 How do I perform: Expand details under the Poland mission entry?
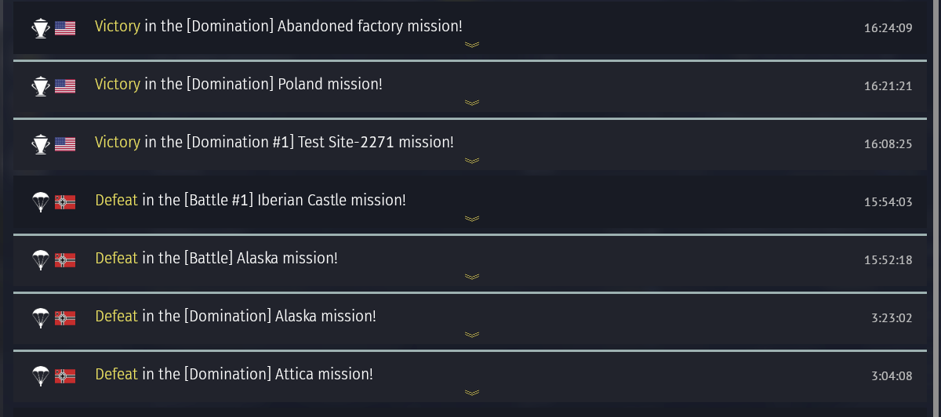coord(471,103)
